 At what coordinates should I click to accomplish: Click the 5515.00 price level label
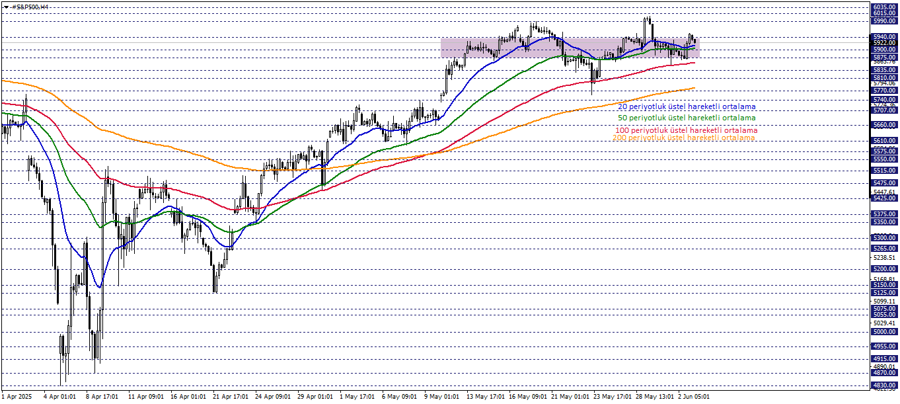click(x=884, y=170)
